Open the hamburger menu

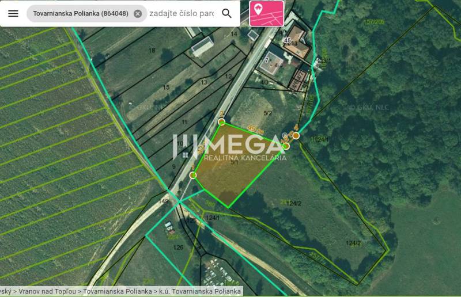point(13,13)
